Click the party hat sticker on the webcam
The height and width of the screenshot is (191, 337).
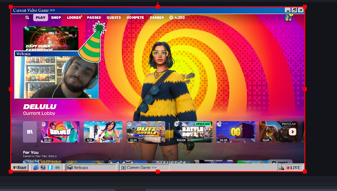click(x=92, y=42)
